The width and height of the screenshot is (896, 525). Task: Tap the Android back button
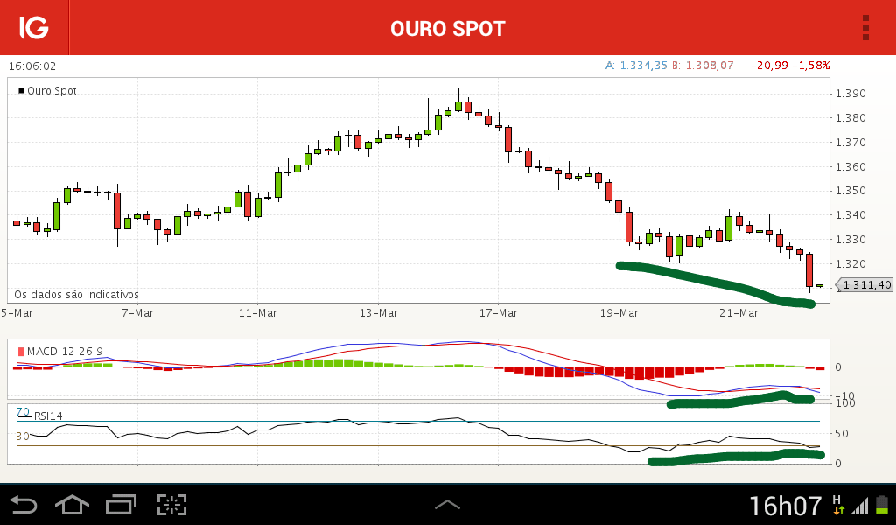(24, 505)
